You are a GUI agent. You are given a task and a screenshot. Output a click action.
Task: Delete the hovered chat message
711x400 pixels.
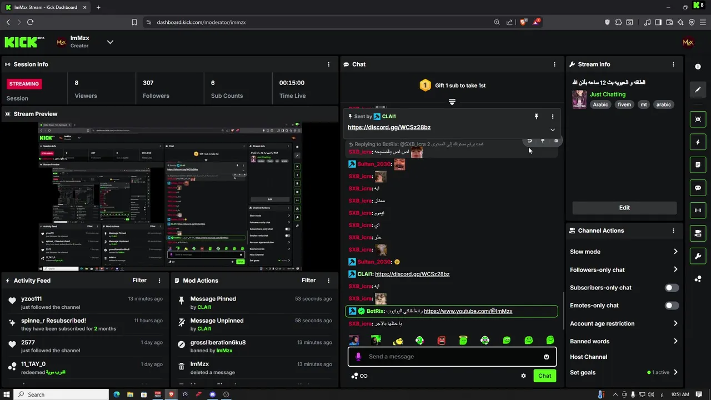556,141
